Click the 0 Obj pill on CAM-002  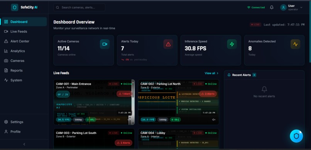click(x=175, y=119)
